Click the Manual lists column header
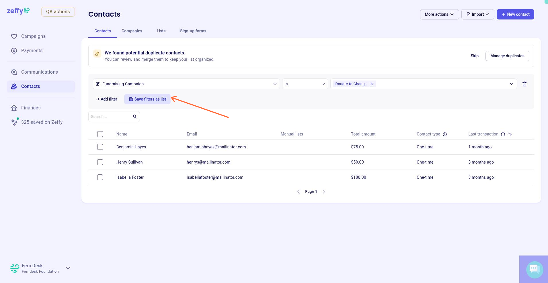Image resolution: width=548 pixels, height=283 pixels. click(x=292, y=134)
